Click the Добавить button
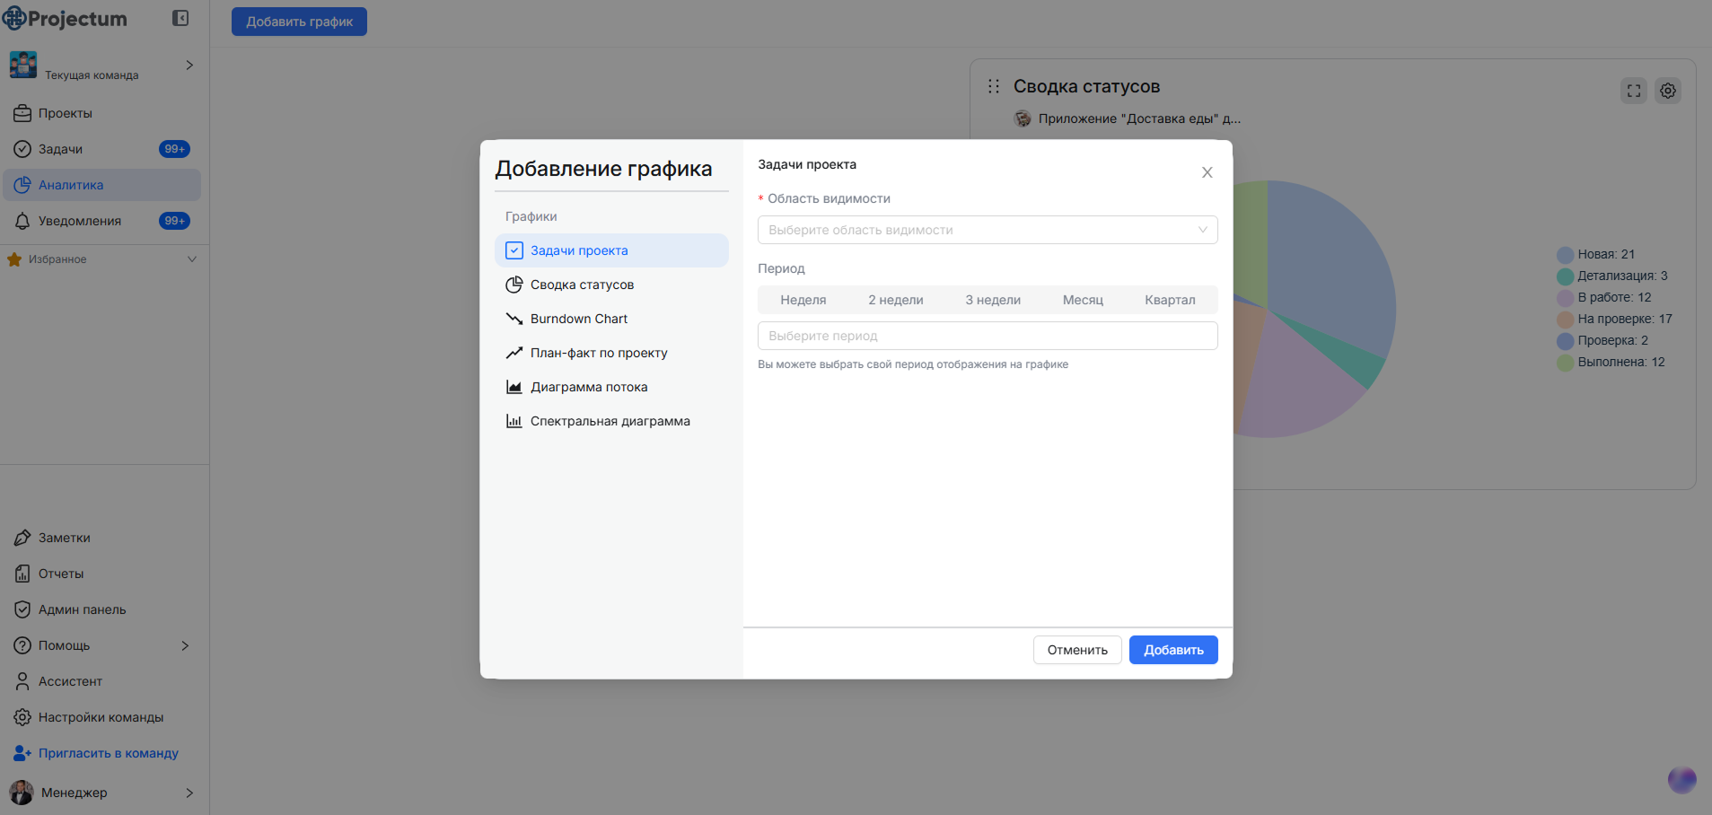This screenshot has height=815, width=1712. click(1173, 649)
